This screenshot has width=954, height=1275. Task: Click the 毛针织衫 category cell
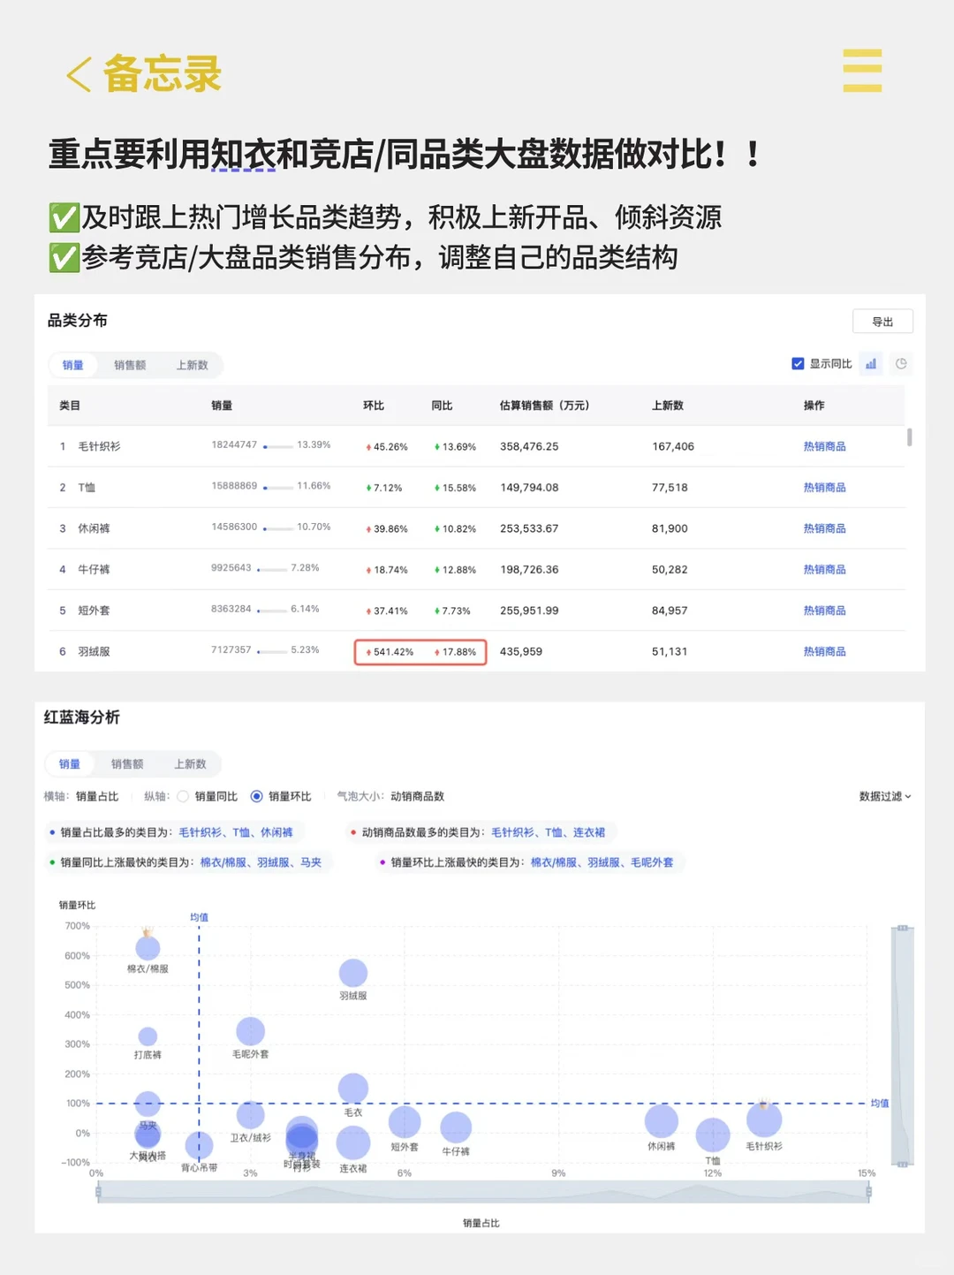tap(99, 447)
